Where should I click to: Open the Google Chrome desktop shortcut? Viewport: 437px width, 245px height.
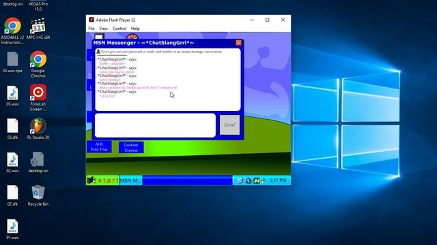(38, 64)
